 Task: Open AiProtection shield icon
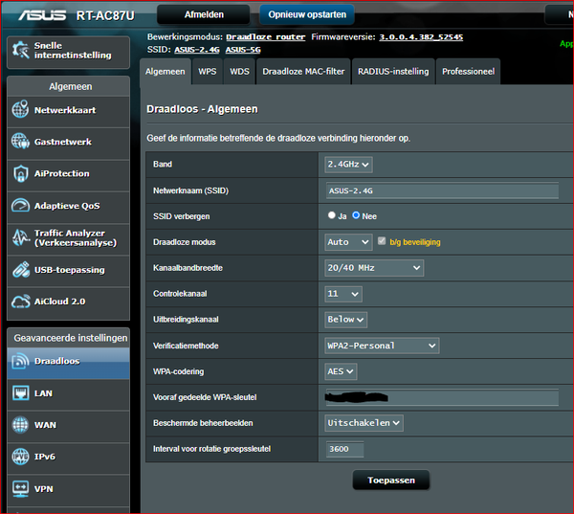point(20,173)
